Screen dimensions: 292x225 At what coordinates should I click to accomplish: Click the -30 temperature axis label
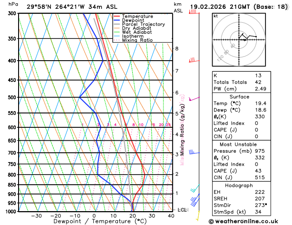[37, 216]
